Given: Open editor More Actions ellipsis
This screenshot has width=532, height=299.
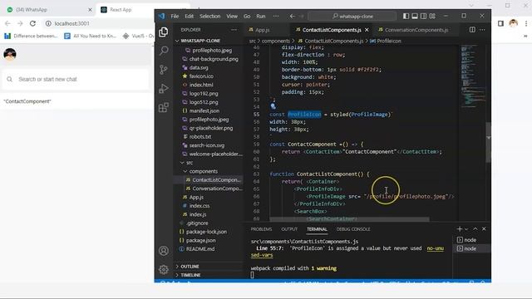Looking at the screenshot, I should point(482,30).
